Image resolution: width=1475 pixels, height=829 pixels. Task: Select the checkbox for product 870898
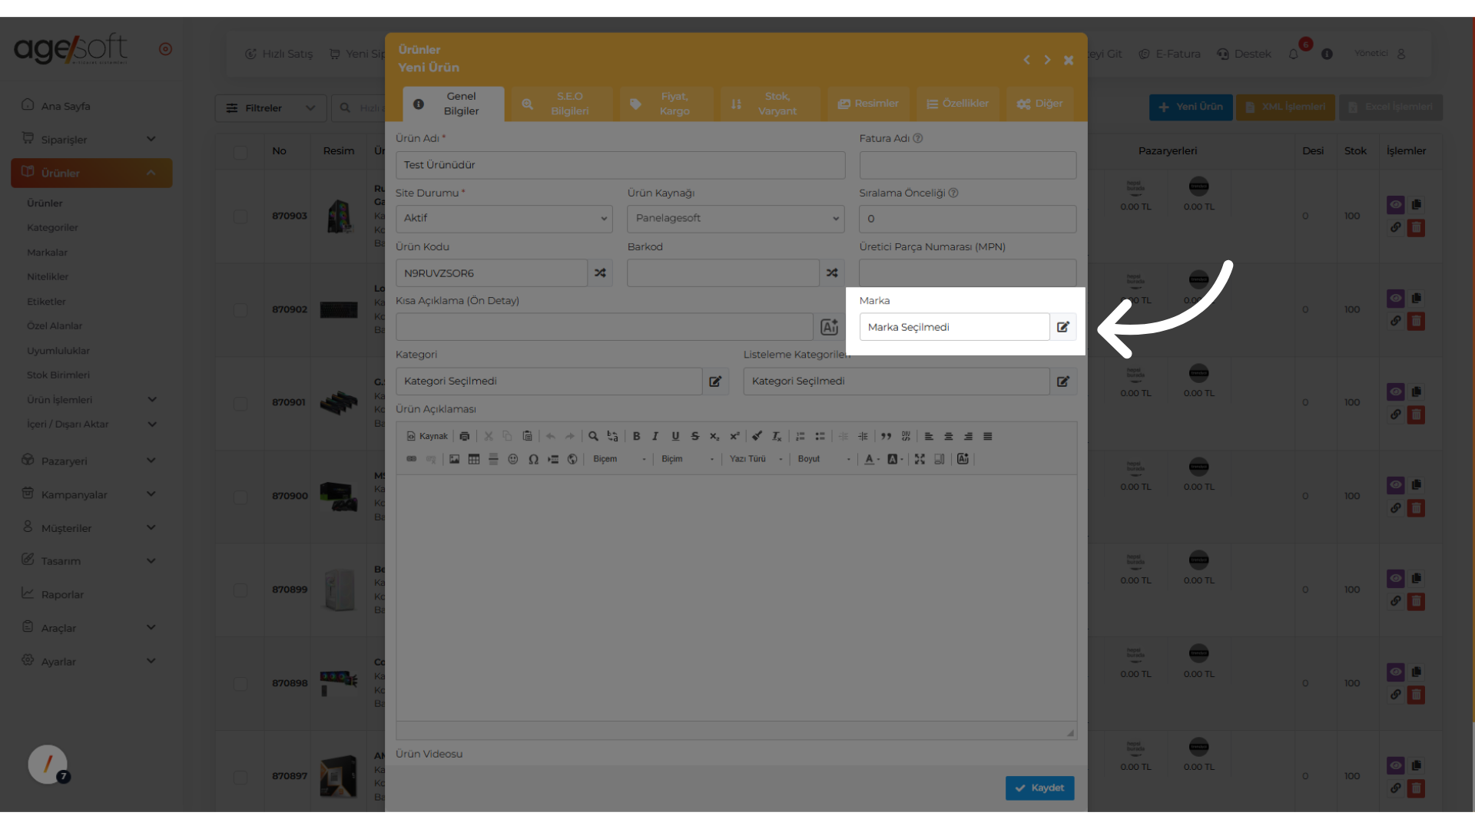point(240,684)
